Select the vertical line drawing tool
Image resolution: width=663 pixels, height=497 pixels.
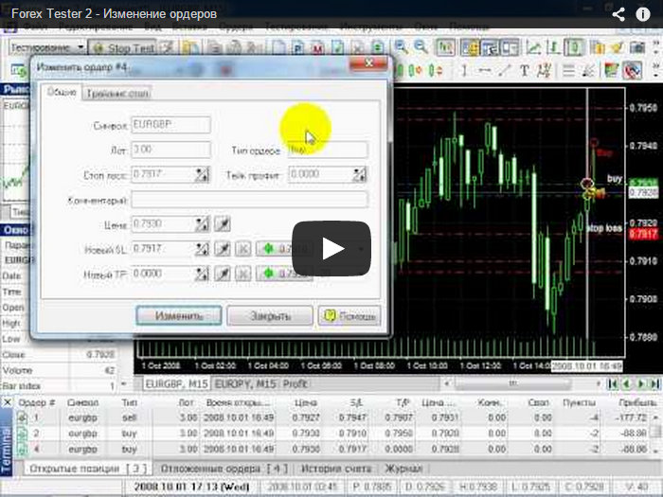464,70
